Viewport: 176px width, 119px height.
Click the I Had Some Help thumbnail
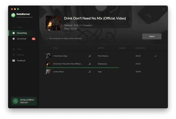click(49, 56)
